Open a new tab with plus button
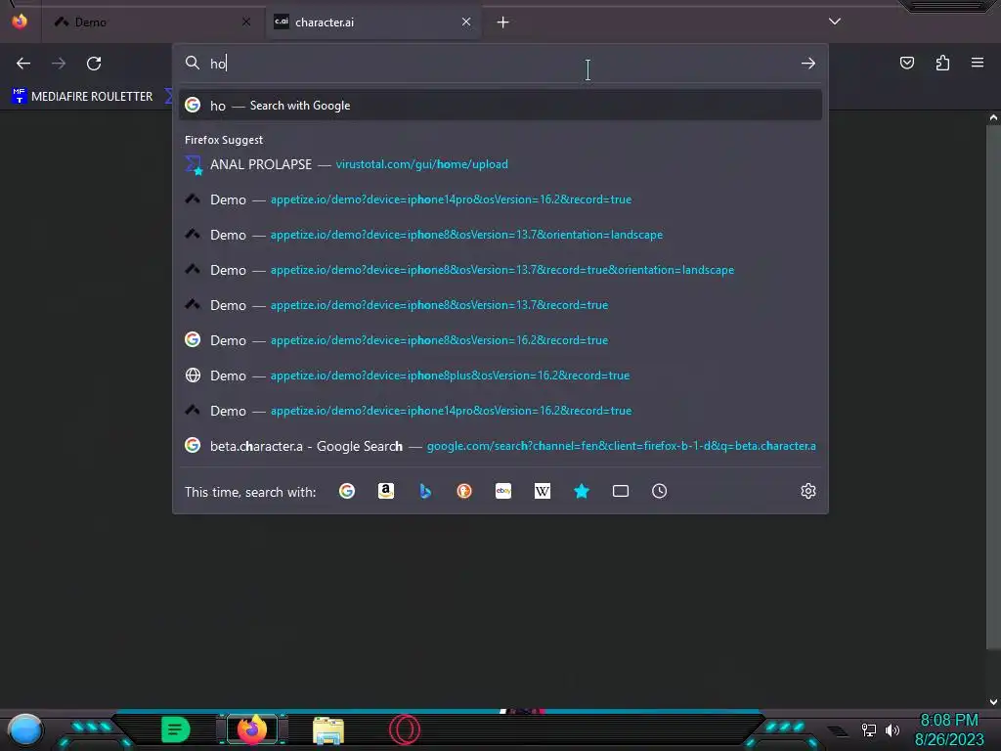Screen dimensions: 1001x751 (x=503, y=22)
